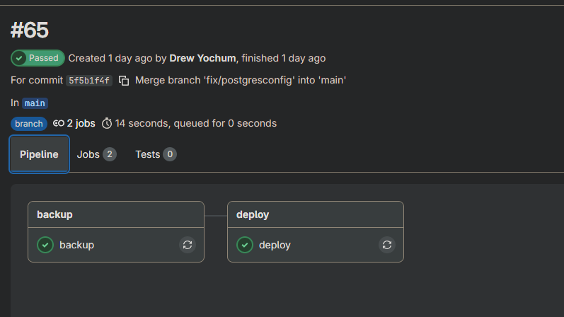Open commit 5f5b1f4f link
This screenshot has height=317, width=564.
point(89,81)
